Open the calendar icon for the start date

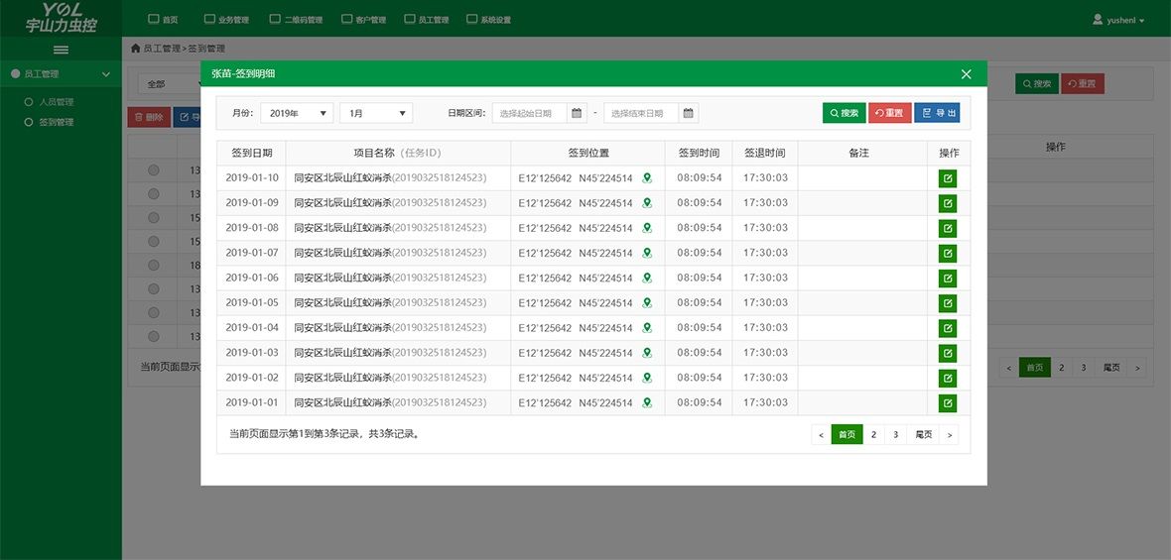[x=577, y=113]
